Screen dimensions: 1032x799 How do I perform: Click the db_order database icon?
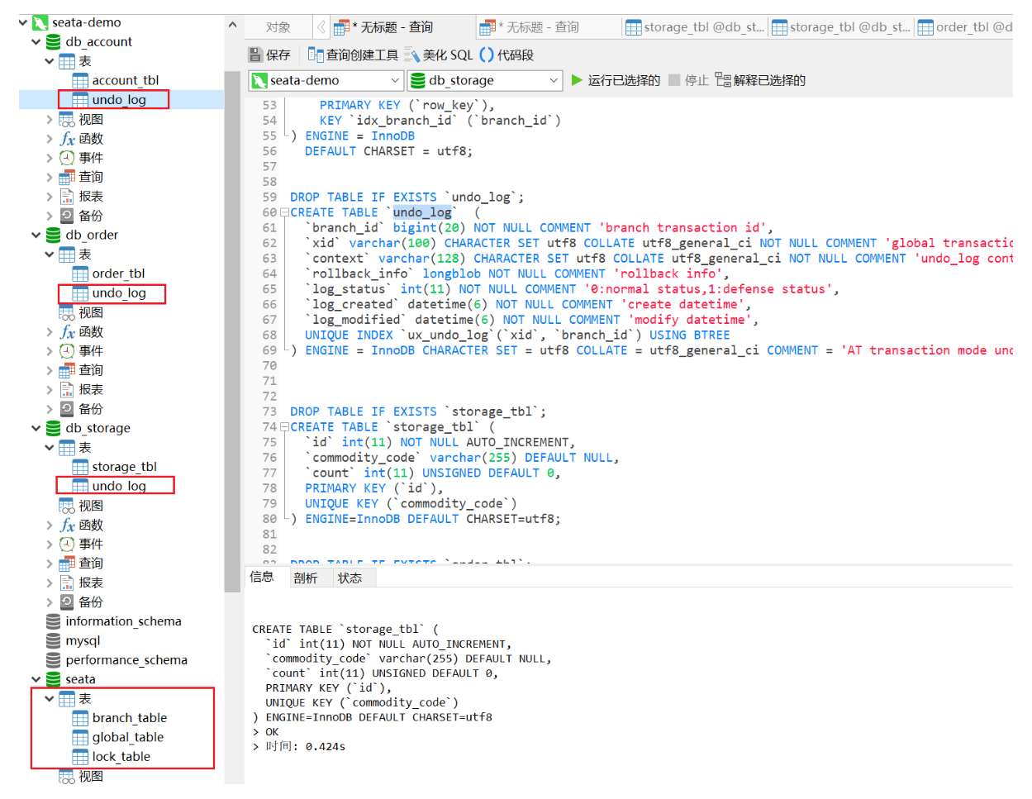53,235
